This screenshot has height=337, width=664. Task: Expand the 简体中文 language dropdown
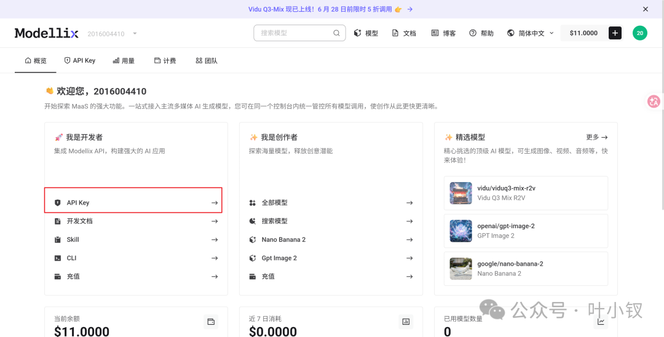(531, 33)
